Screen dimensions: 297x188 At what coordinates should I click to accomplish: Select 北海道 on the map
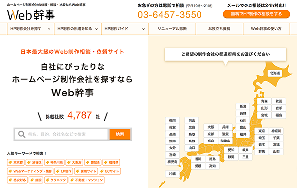pyautogui.click(x=275, y=73)
